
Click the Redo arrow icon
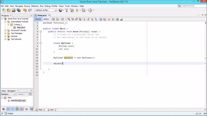pos(30,10)
